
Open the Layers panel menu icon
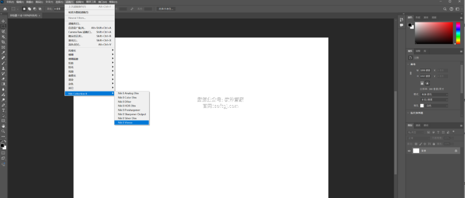click(x=461, y=125)
